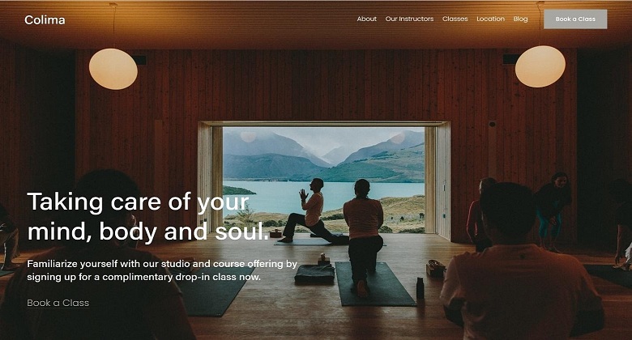Click the 'Familiarize yourself' paragraph text
632x340 pixels.
[162, 270]
